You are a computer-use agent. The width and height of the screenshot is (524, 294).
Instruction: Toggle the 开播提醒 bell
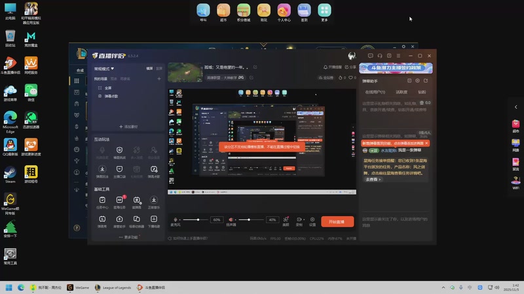coord(333,67)
